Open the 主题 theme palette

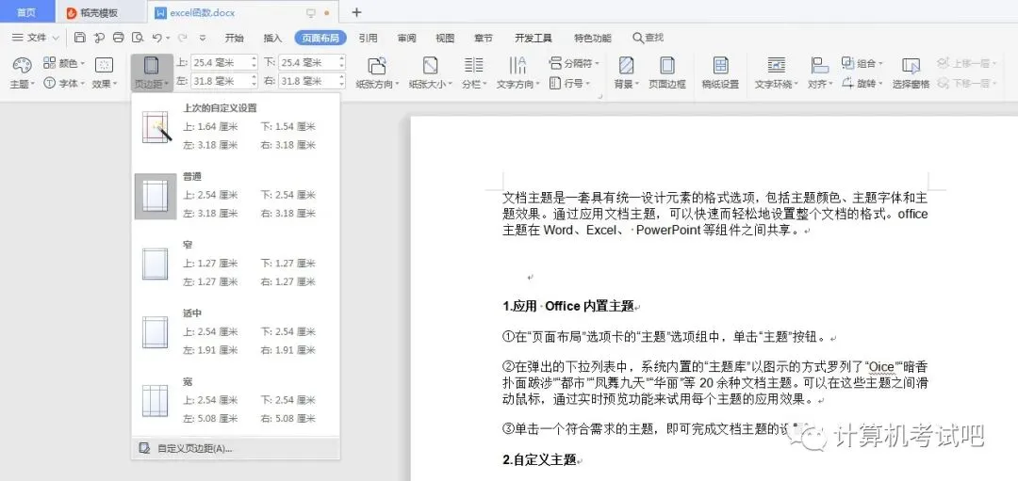click(22, 72)
